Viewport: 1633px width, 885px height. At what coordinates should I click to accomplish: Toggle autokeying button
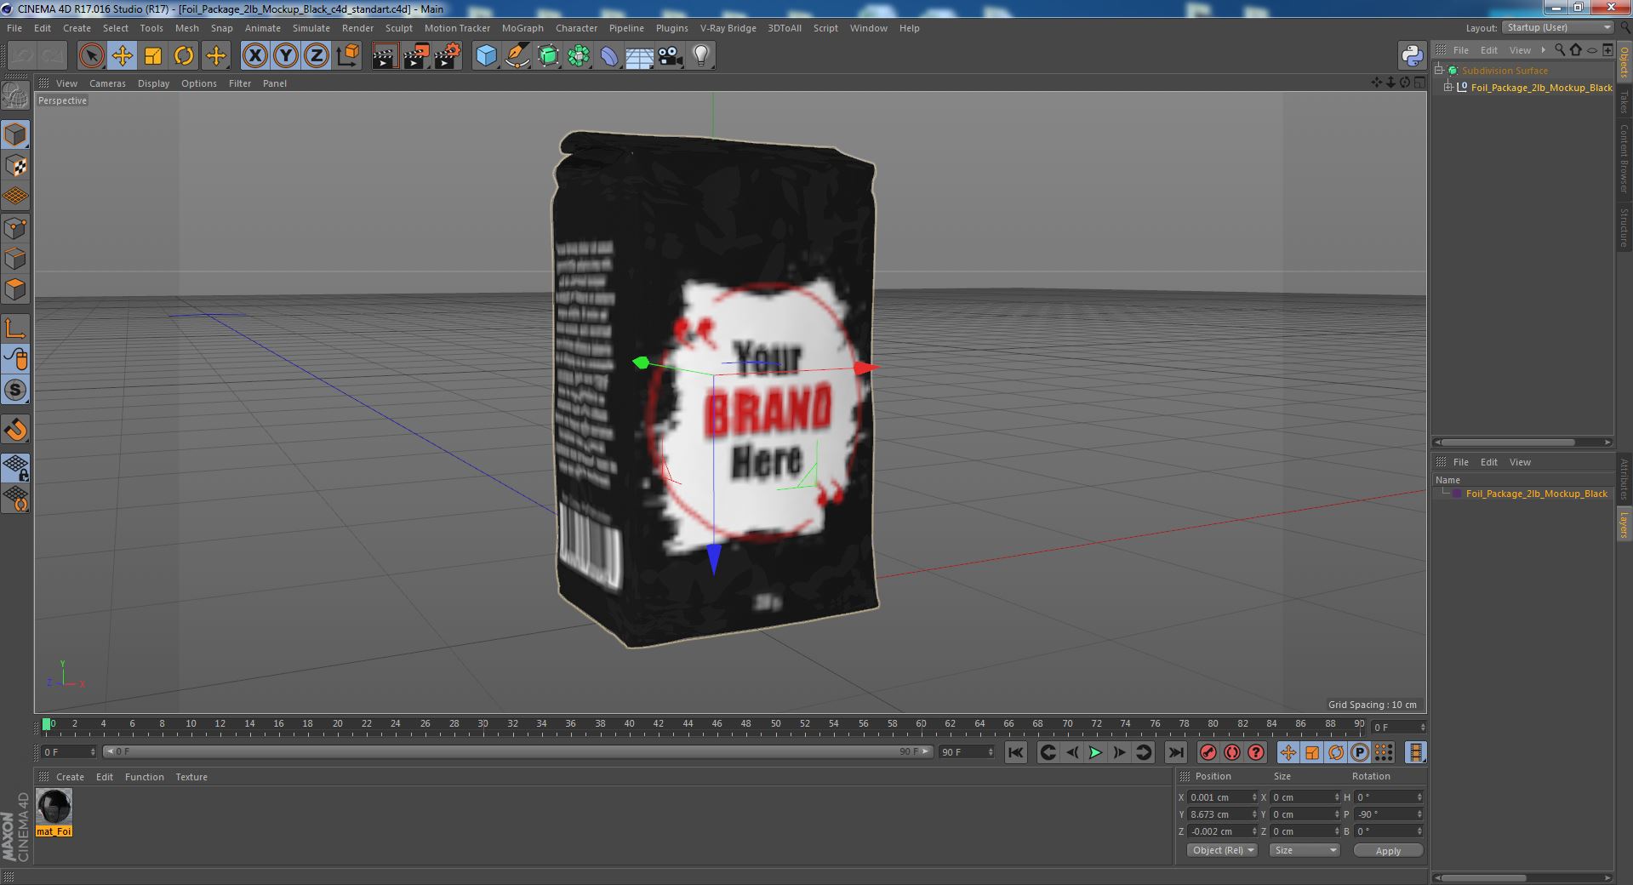coord(1232,752)
